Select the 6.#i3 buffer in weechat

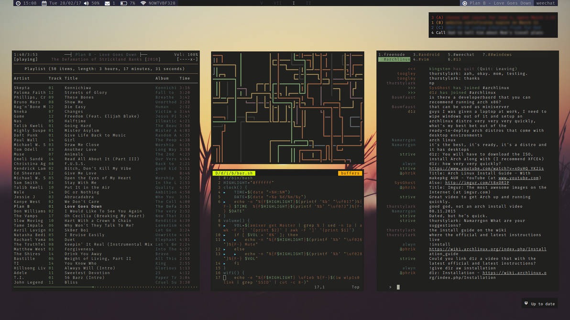coord(454,59)
